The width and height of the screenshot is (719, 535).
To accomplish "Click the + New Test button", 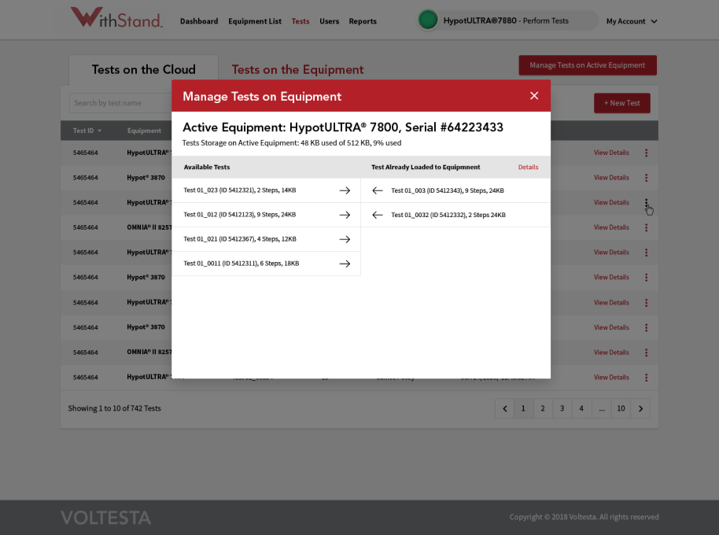I will click(x=621, y=103).
